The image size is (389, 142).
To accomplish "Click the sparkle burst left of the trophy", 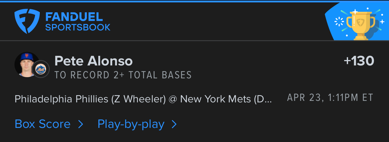I will (x=340, y=22).
